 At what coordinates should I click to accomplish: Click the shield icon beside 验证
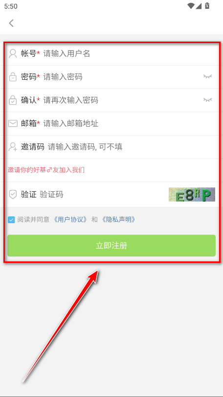point(13,194)
